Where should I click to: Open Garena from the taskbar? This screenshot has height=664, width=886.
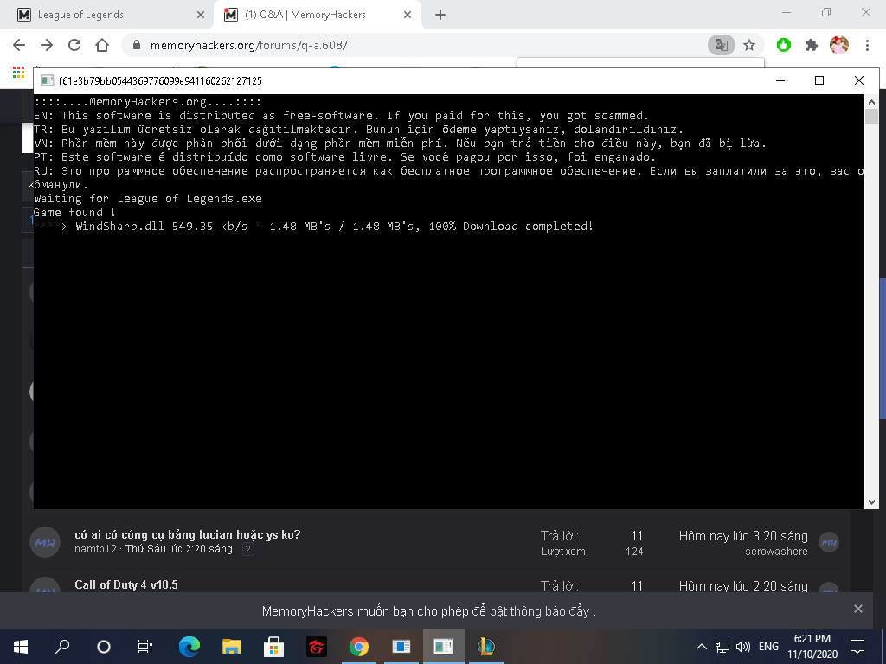(x=317, y=647)
